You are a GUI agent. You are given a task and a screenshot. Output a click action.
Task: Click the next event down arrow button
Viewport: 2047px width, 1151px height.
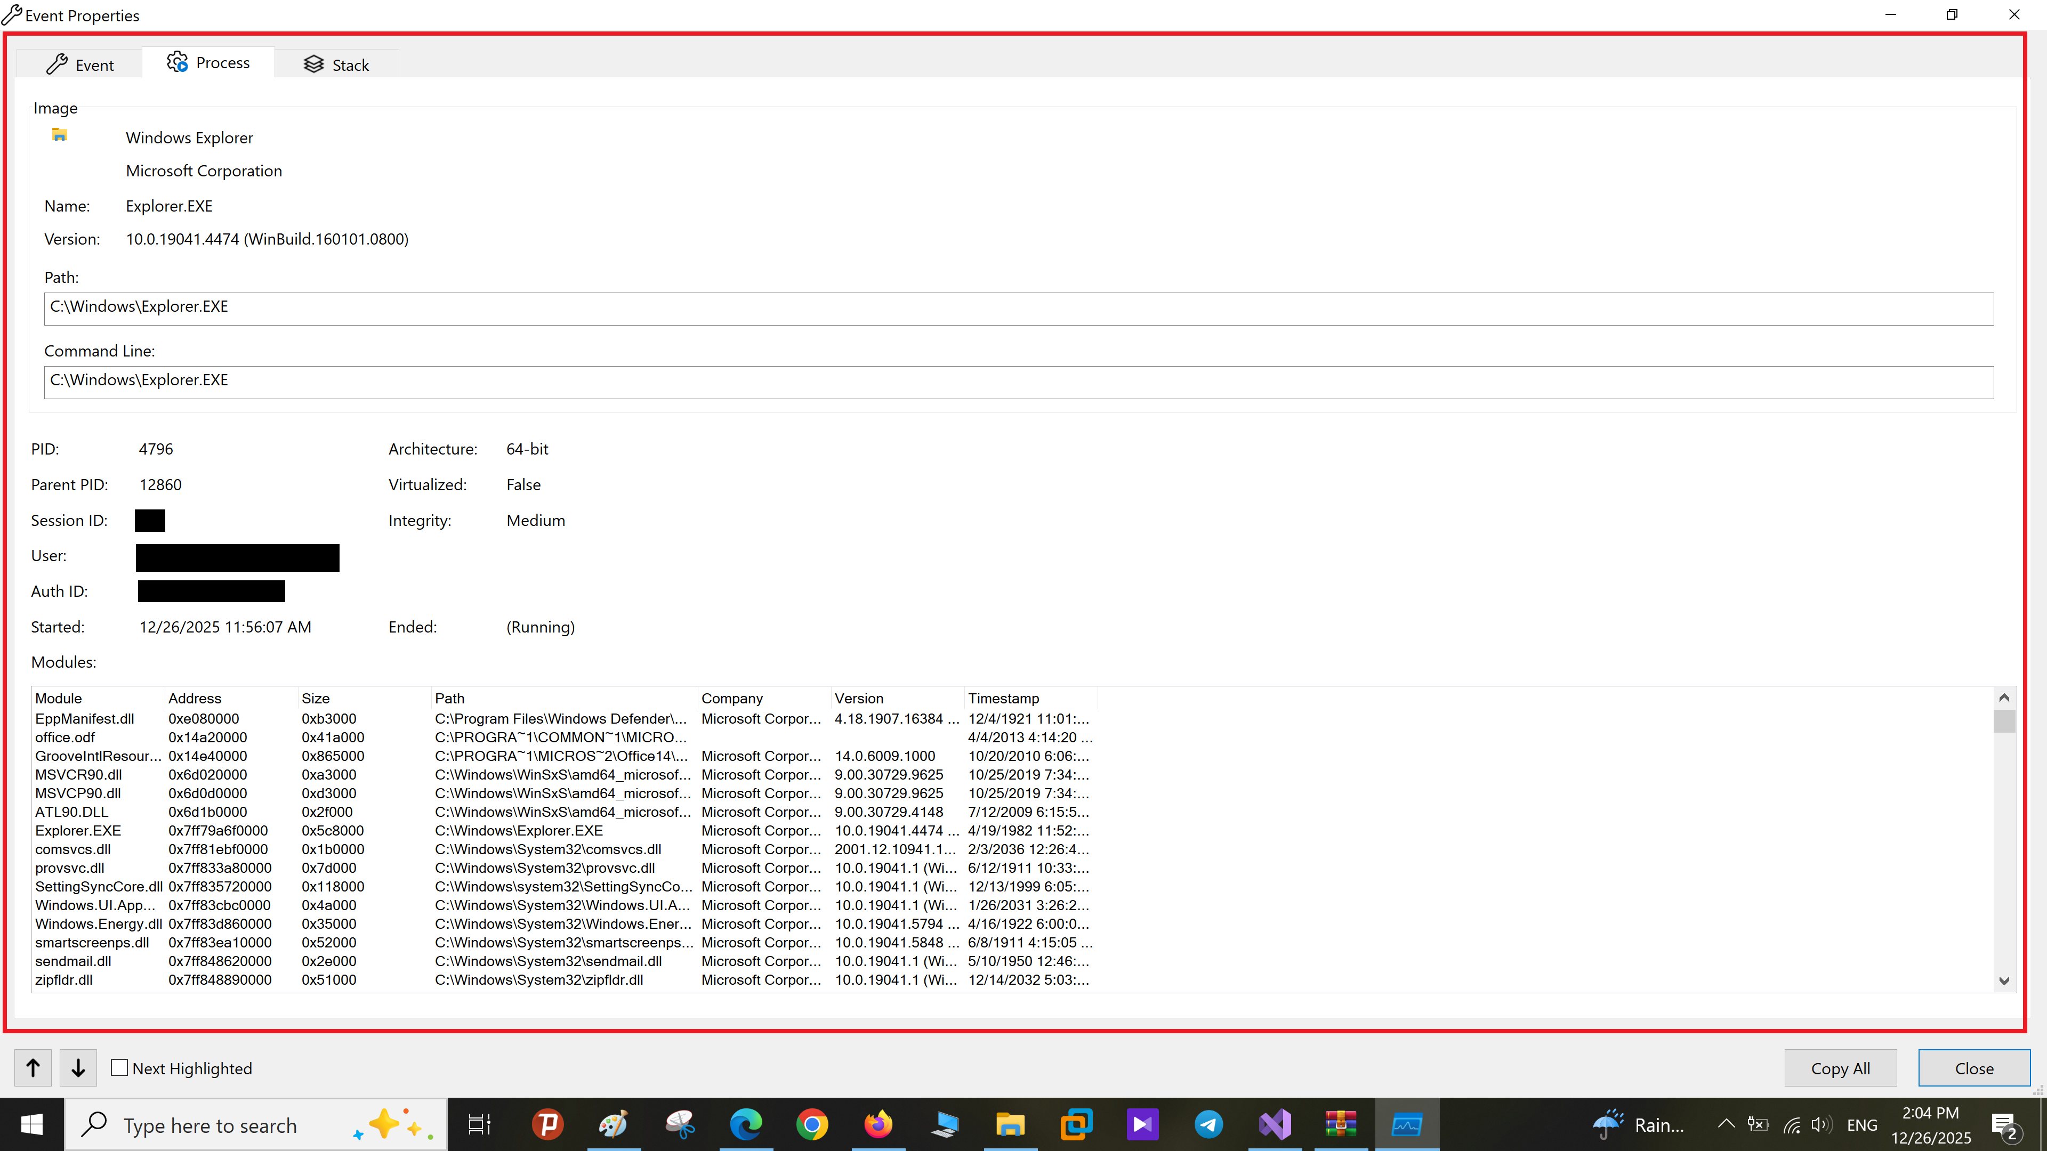tap(78, 1067)
